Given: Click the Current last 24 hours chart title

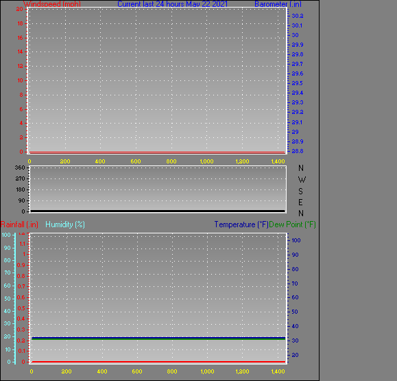Looking at the screenshot, I should (x=172, y=4).
